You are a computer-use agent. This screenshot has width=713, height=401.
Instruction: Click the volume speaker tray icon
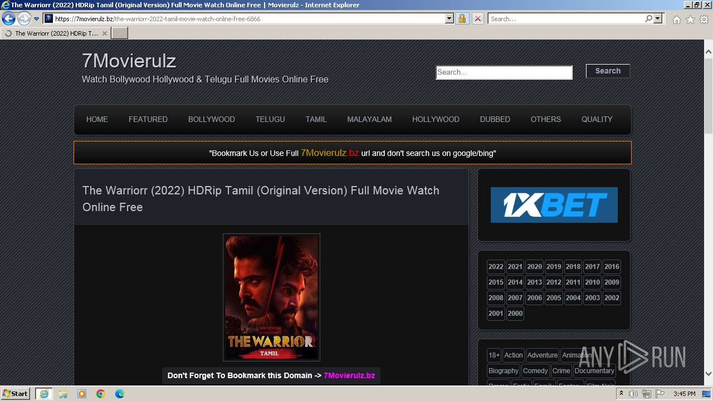point(633,394)
